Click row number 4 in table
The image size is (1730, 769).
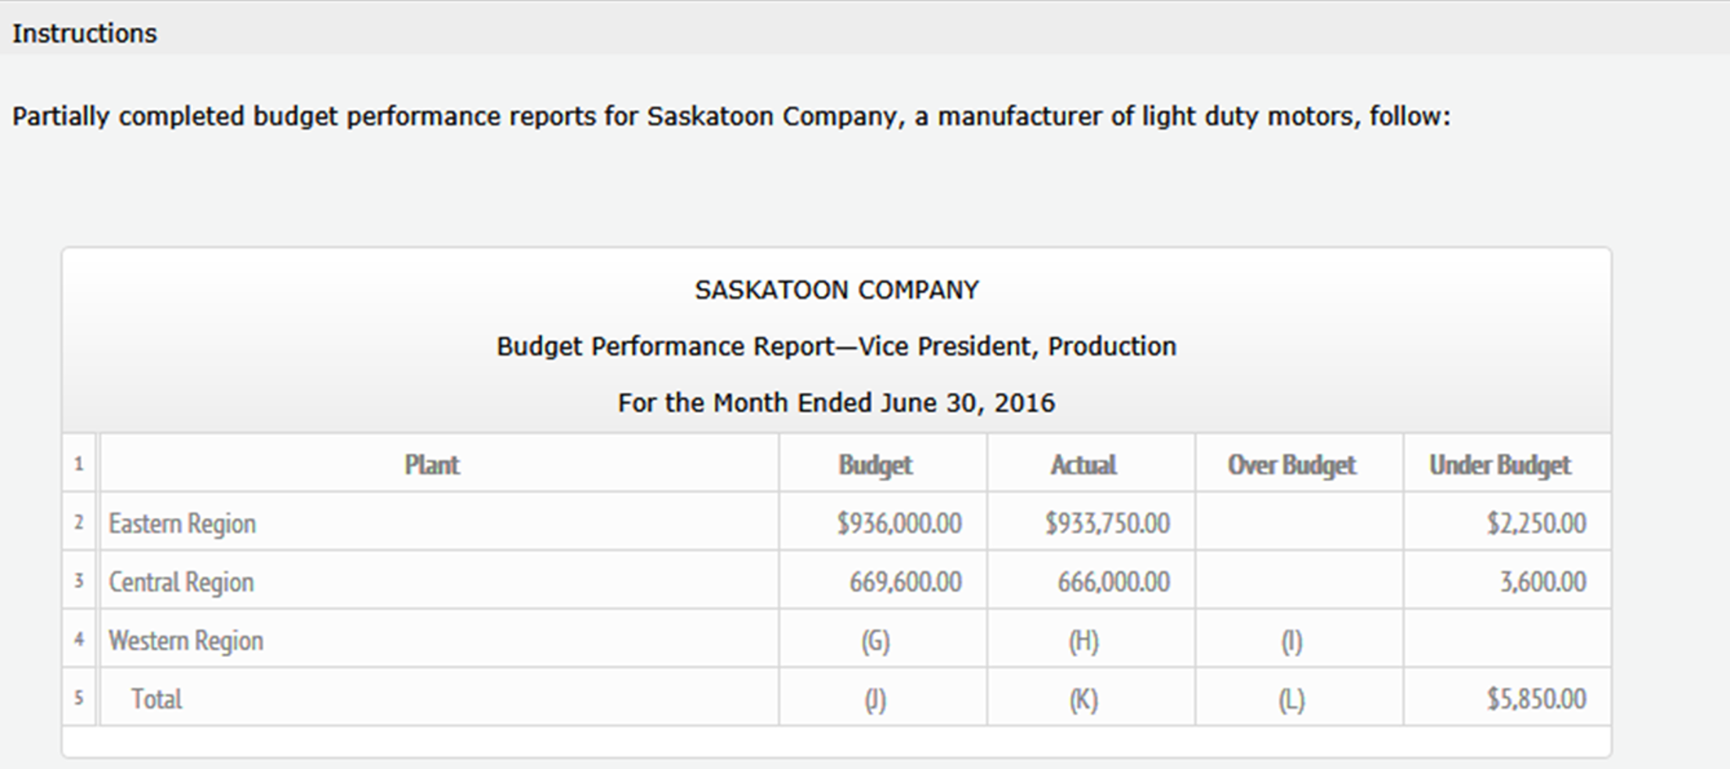pyautogui.click(x=79, y=639)
